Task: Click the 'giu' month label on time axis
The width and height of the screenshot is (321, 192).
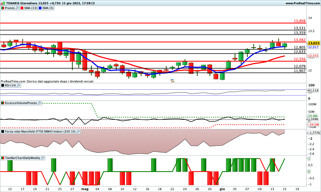Action: point(222,189)
